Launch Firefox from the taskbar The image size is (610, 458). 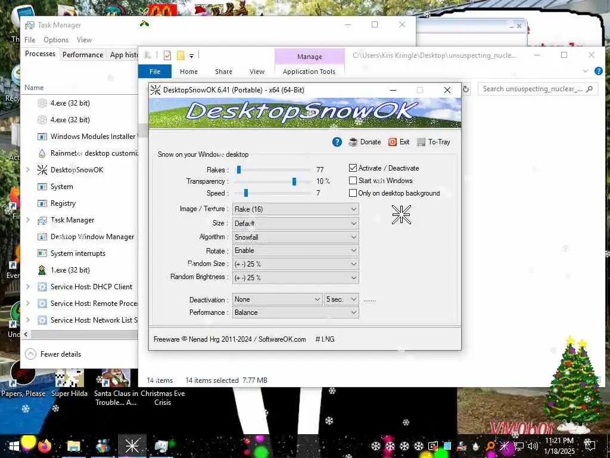[45, 446]
